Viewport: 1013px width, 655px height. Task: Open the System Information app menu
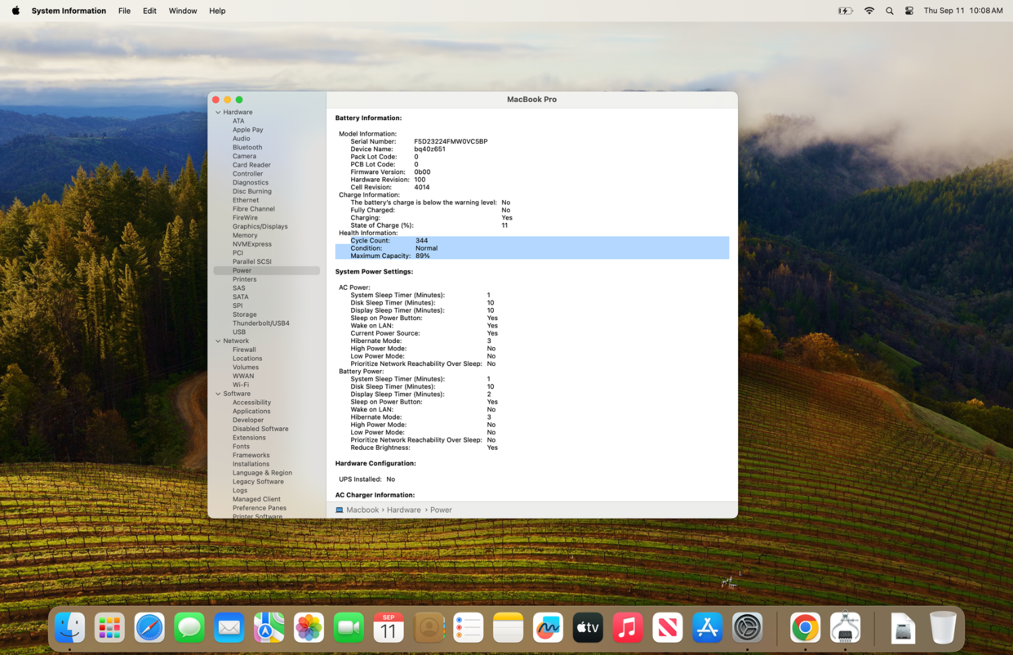(x=69, y=11)
